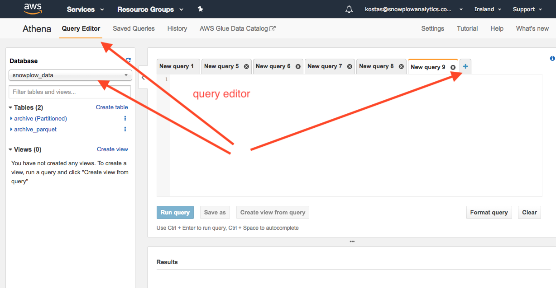Open the notifications bell icon

pyautogui.click(x=349, y=9)
